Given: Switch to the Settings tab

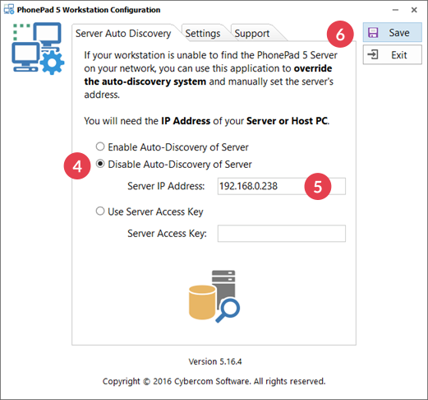Looking at the screenshot, I should [203, 34].
